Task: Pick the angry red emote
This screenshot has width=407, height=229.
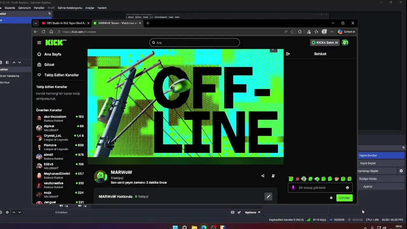Action: [x=298, y=179]
